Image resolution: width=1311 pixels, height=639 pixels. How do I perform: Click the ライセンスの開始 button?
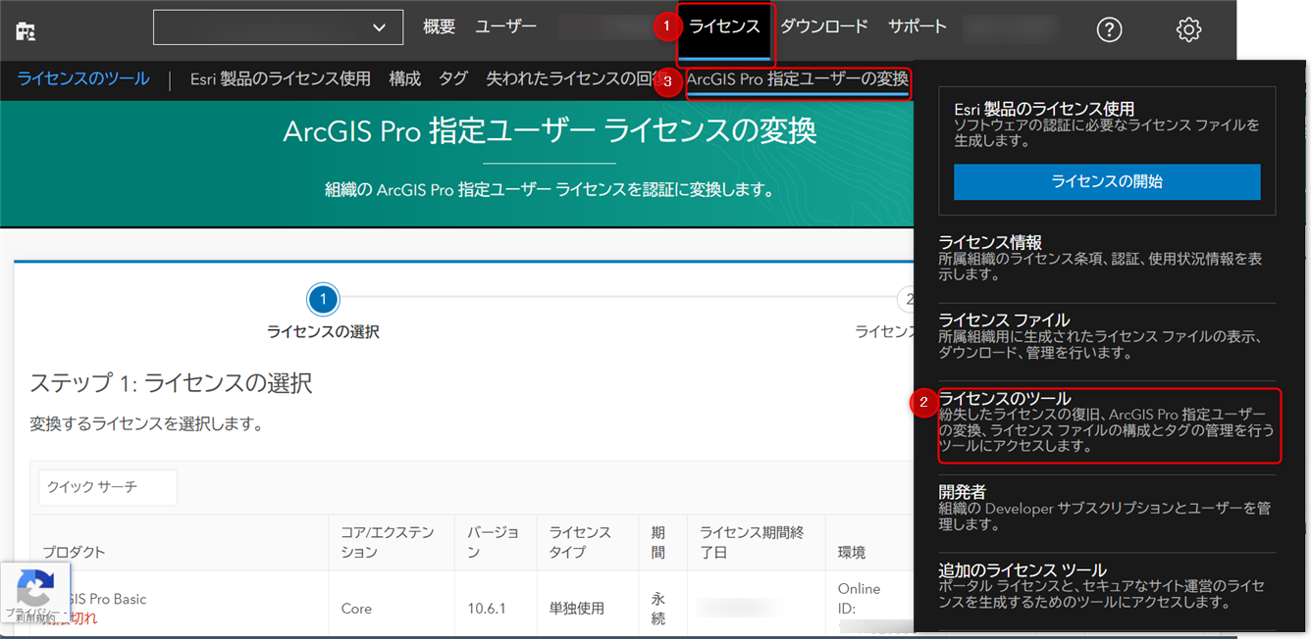1107,181
